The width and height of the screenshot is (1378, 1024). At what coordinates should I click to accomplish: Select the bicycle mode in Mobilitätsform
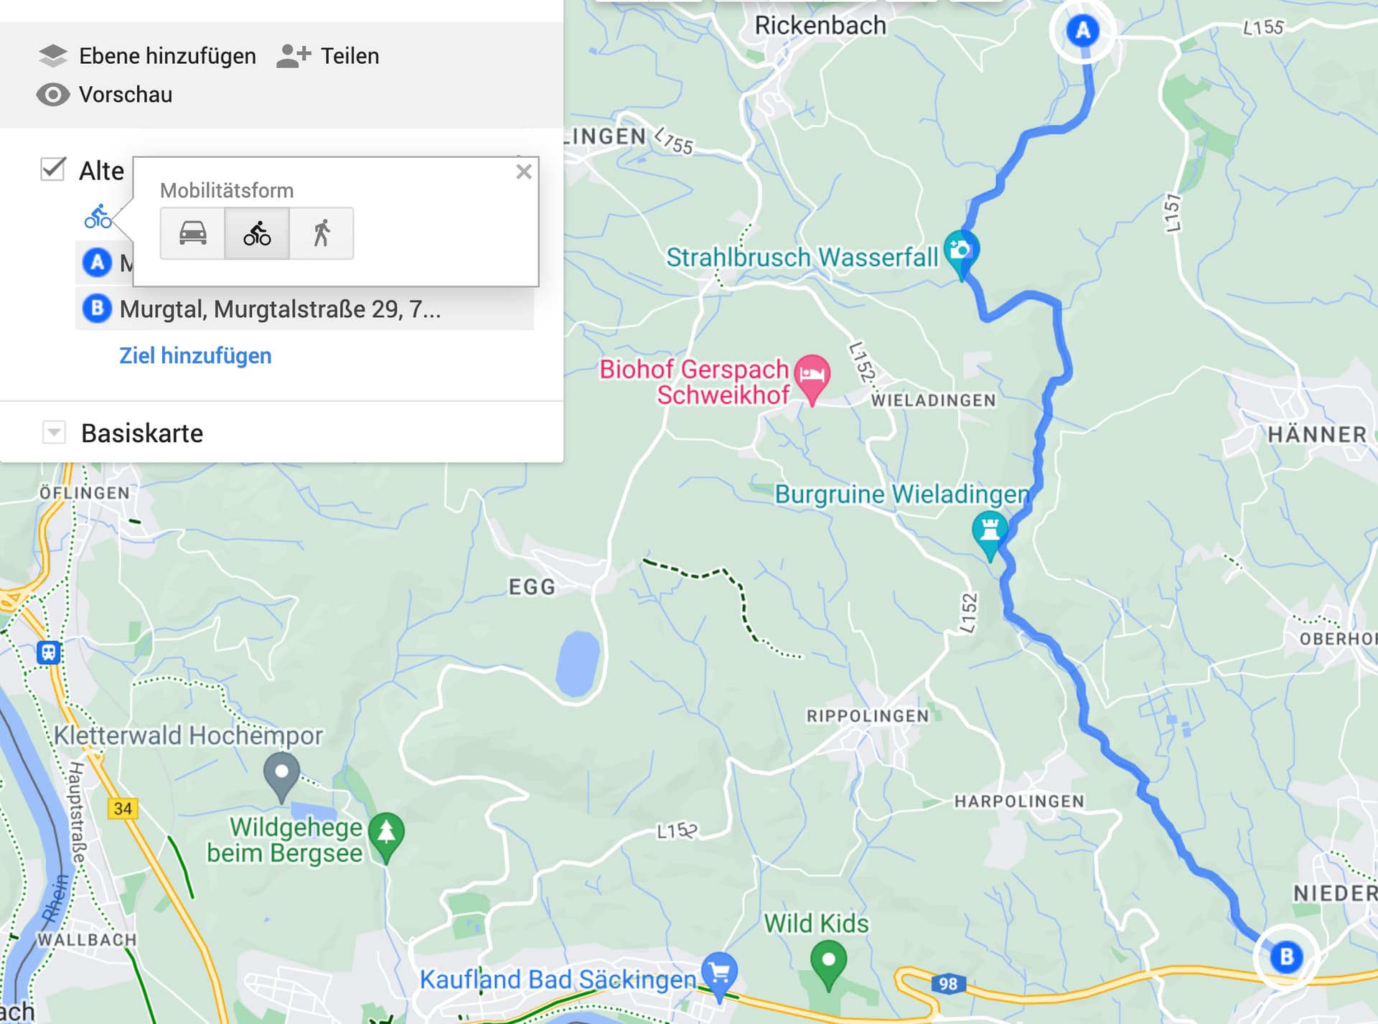pyautogui.click(x=257, y=233)
